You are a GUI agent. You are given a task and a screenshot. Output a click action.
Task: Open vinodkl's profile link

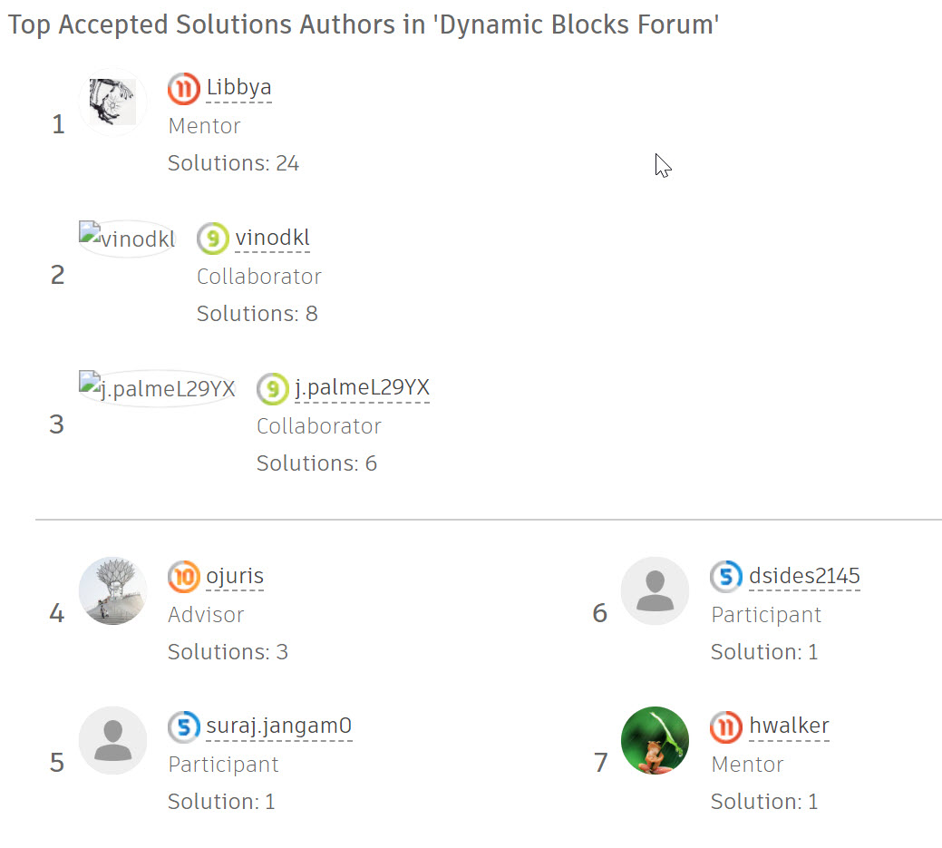272,239
